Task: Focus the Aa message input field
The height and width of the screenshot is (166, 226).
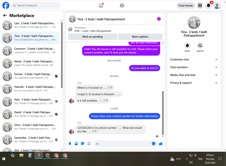Action: coord(122,143)
